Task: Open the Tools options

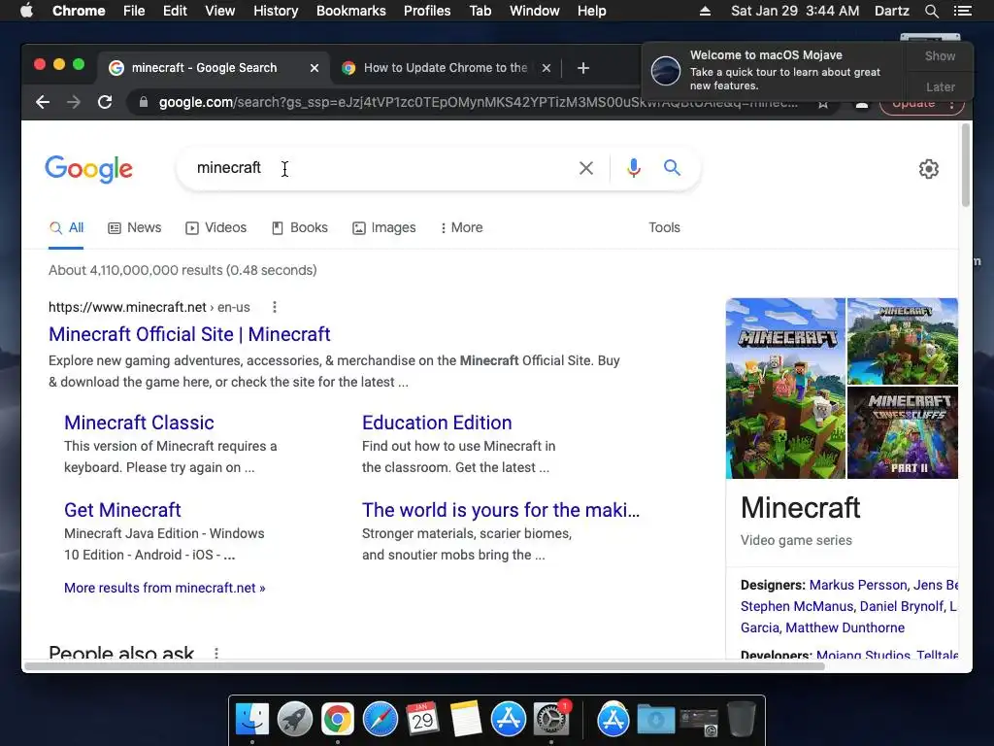Action: point(664,227)
